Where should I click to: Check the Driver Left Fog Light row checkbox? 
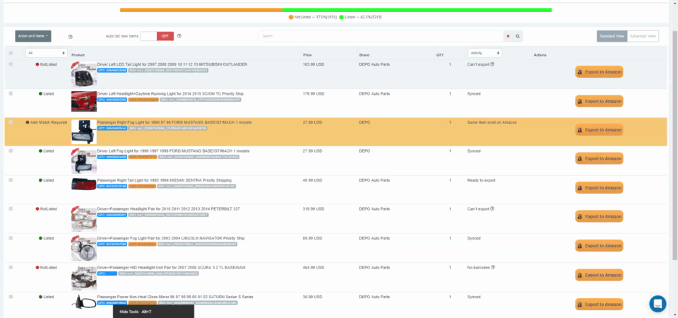pos(11,151)
